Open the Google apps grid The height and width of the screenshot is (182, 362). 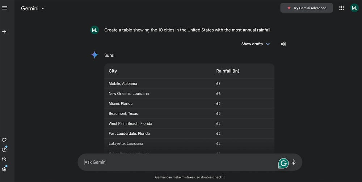point(341,8)
